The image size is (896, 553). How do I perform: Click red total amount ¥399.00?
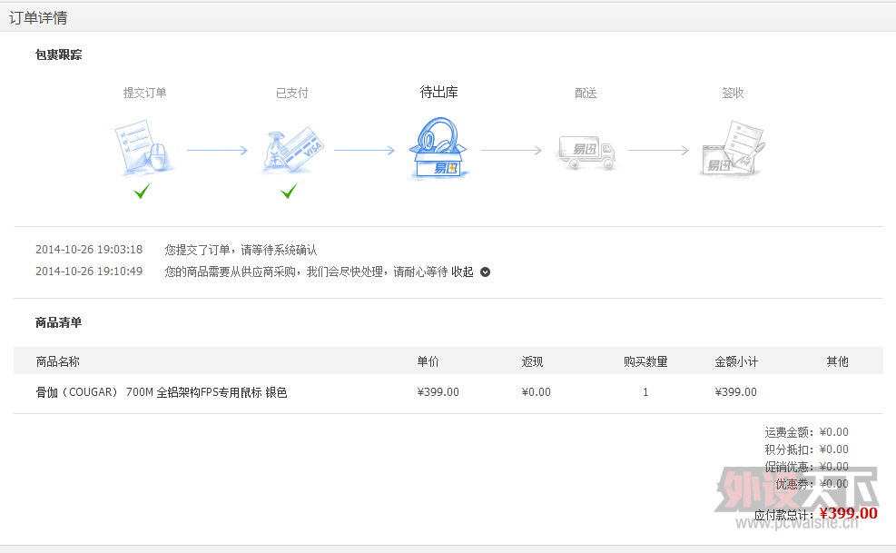point(849,513)
